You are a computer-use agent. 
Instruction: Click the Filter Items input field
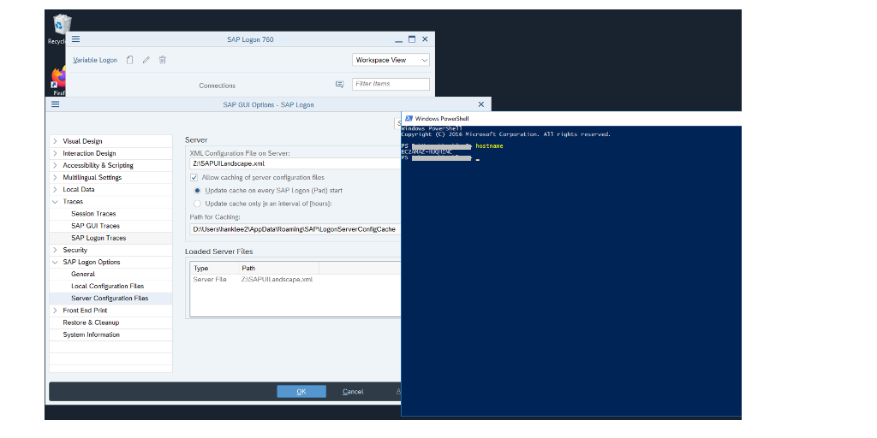391,84
